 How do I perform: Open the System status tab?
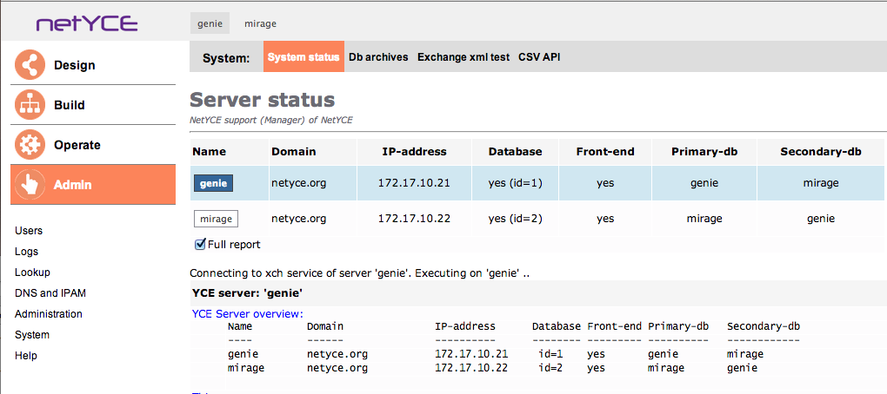click(x=303, y=57)
